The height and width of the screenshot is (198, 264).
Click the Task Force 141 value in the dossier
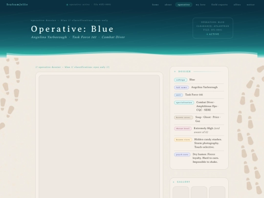click(194, 95)
